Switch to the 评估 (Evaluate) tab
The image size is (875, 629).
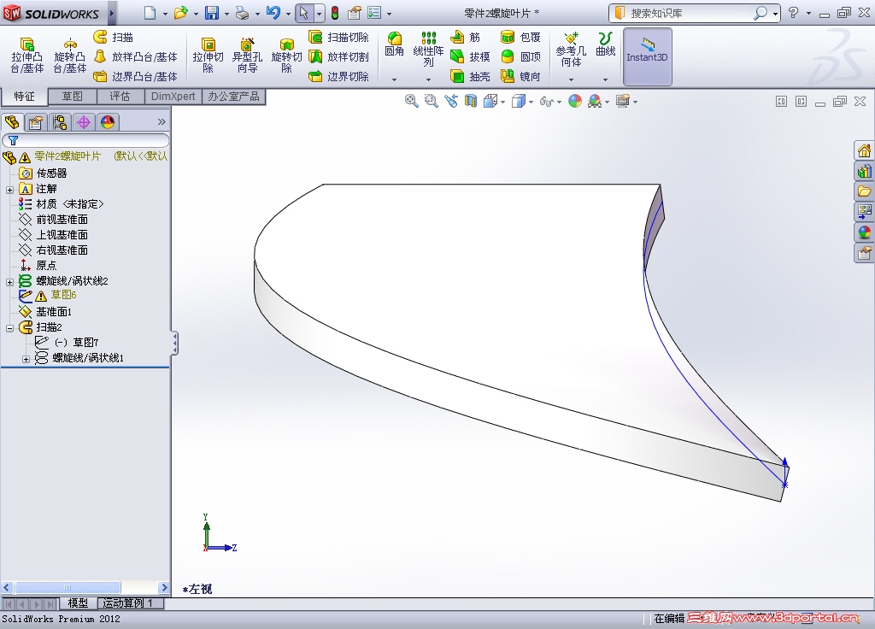pos(120,96)
